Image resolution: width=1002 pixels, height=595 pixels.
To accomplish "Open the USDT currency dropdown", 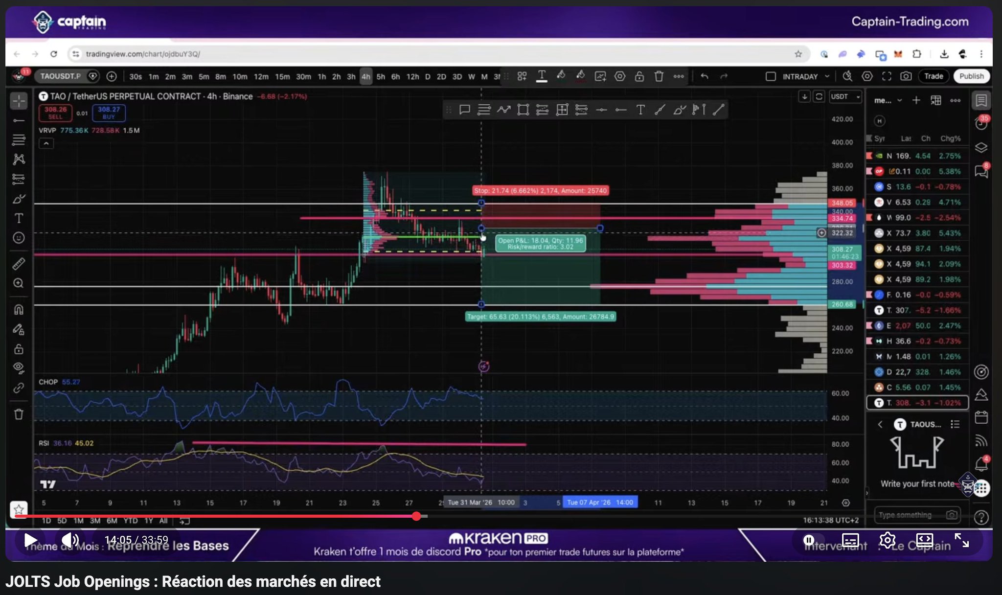I will tap(845, 97).
